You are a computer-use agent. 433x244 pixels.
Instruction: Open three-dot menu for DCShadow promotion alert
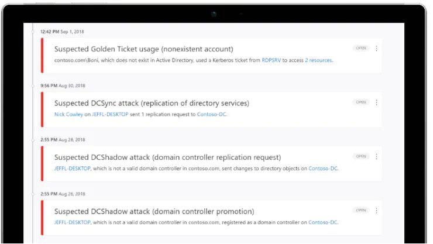pyautogui.click(x=376, y=211)
